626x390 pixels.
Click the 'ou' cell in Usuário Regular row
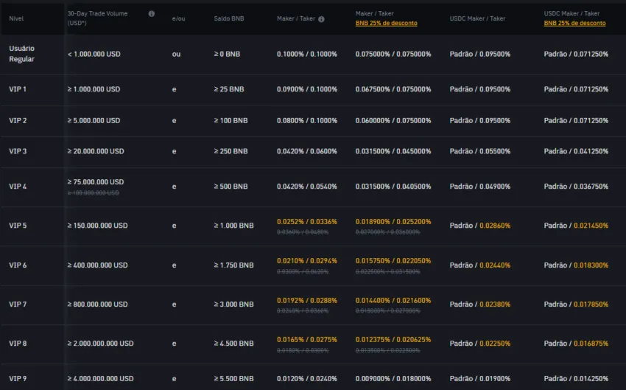[176, 54]
